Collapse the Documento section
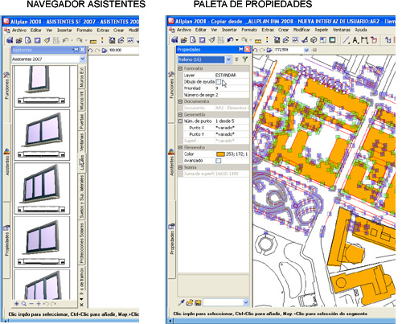The image size is (402, 324). (x=180, y=101)
